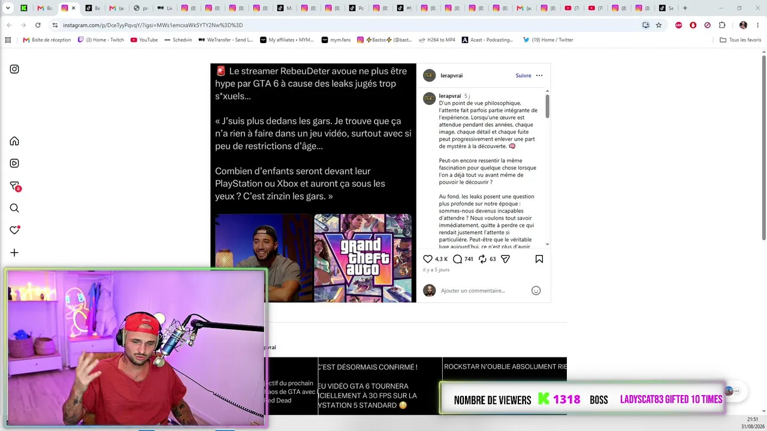Open Reels from the Instagram sidebar
Screen dimensions: 767x431
pyautogui.click(x=14, y=163)
